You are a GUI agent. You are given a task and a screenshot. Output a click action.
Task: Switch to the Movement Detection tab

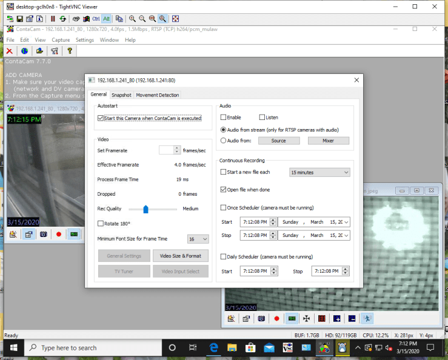pos(157,95)
